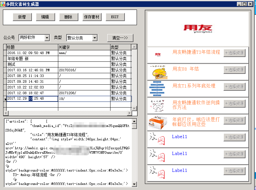Choose resource for 用友T1系列年底处理
This screenshot has width=256, height=190.
pyautogui.click(x=234, y=87)
